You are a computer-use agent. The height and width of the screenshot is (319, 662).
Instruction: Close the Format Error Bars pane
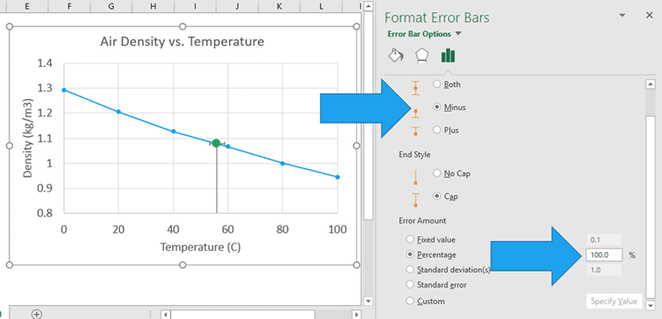(649, 15)
